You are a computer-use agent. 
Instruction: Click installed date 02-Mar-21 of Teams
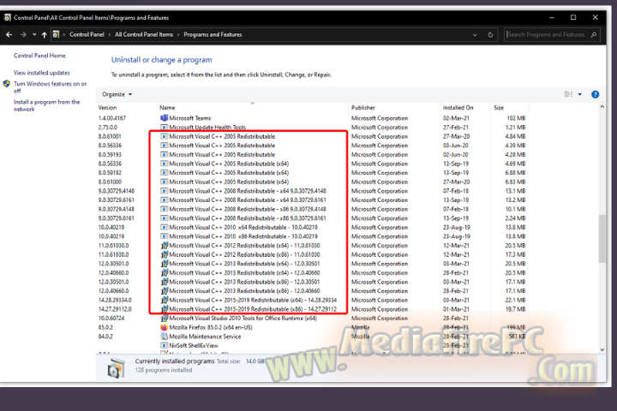pos(456,118)
